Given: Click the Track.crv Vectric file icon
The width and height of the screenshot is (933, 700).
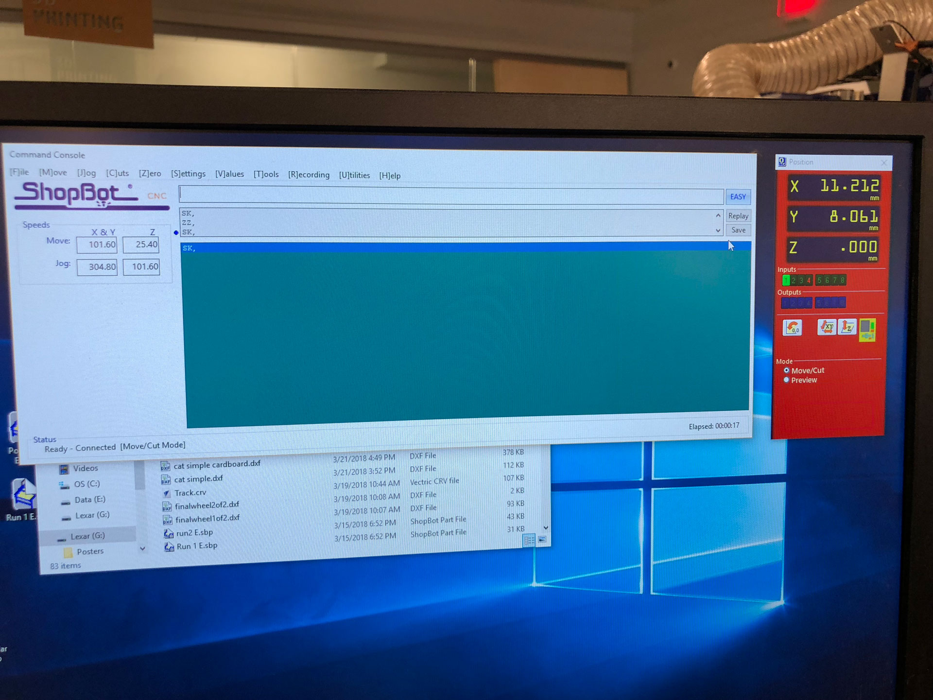Looking at the screenshot, I should [x=167, y=493].
